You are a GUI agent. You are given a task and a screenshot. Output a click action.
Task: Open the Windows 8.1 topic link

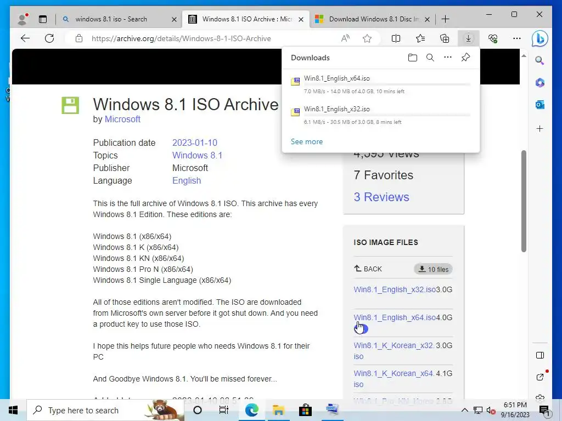tap(197, 155)
